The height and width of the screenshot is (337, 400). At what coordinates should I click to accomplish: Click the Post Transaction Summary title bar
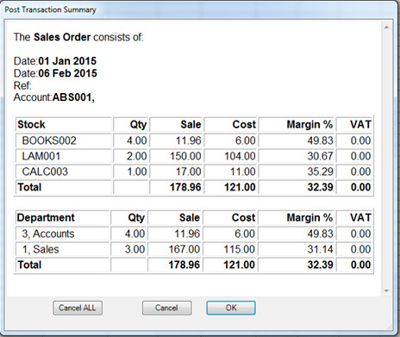(x=198, y=9)
